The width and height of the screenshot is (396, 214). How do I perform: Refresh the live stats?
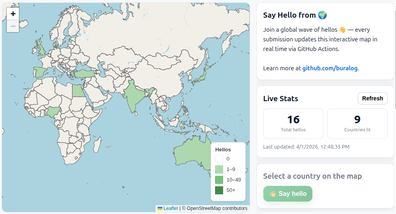(x=373, y=98)
